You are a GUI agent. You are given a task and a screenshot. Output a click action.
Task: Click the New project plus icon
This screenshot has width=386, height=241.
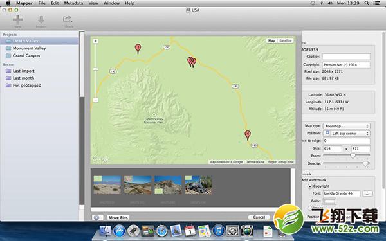click(x=18, y=20)
